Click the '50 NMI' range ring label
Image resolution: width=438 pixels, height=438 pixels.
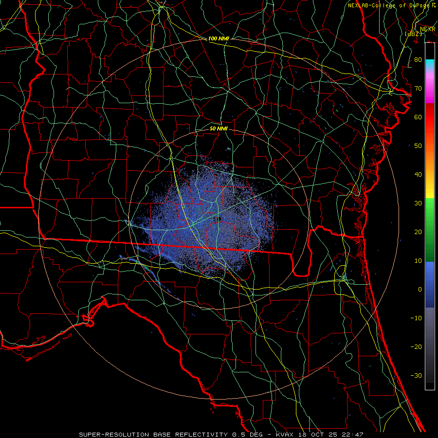point(219,128)
